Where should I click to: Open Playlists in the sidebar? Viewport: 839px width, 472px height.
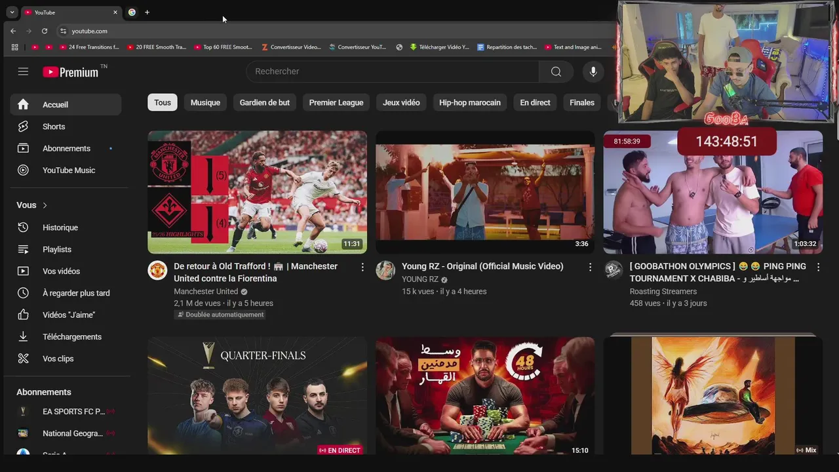click(x=66, y=249)
